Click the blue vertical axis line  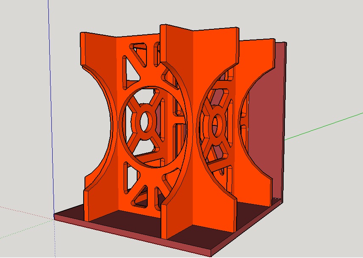pyautogui.click(x=51, y=107)
